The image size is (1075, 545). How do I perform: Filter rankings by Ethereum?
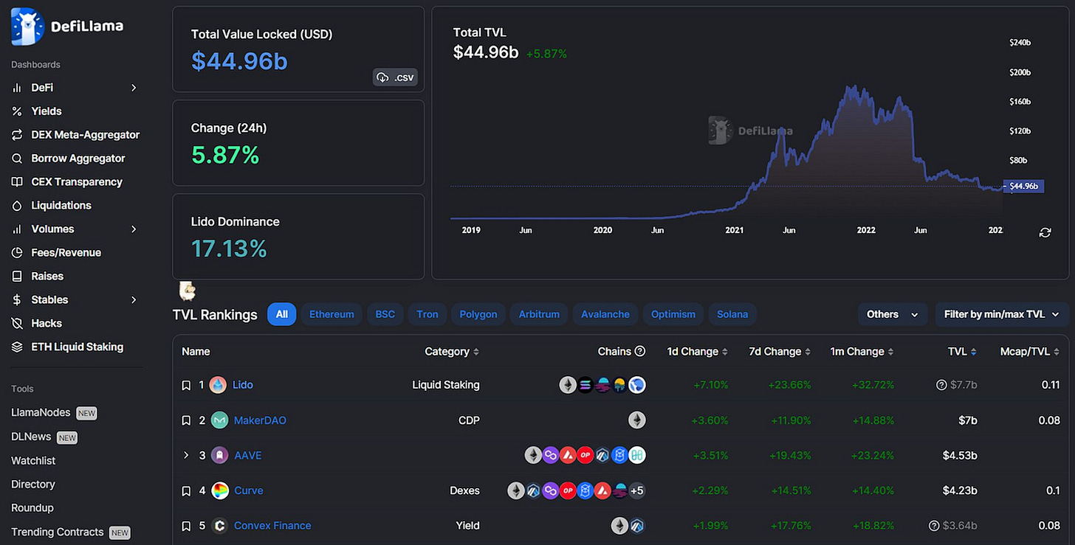click(x=332, y=314)
